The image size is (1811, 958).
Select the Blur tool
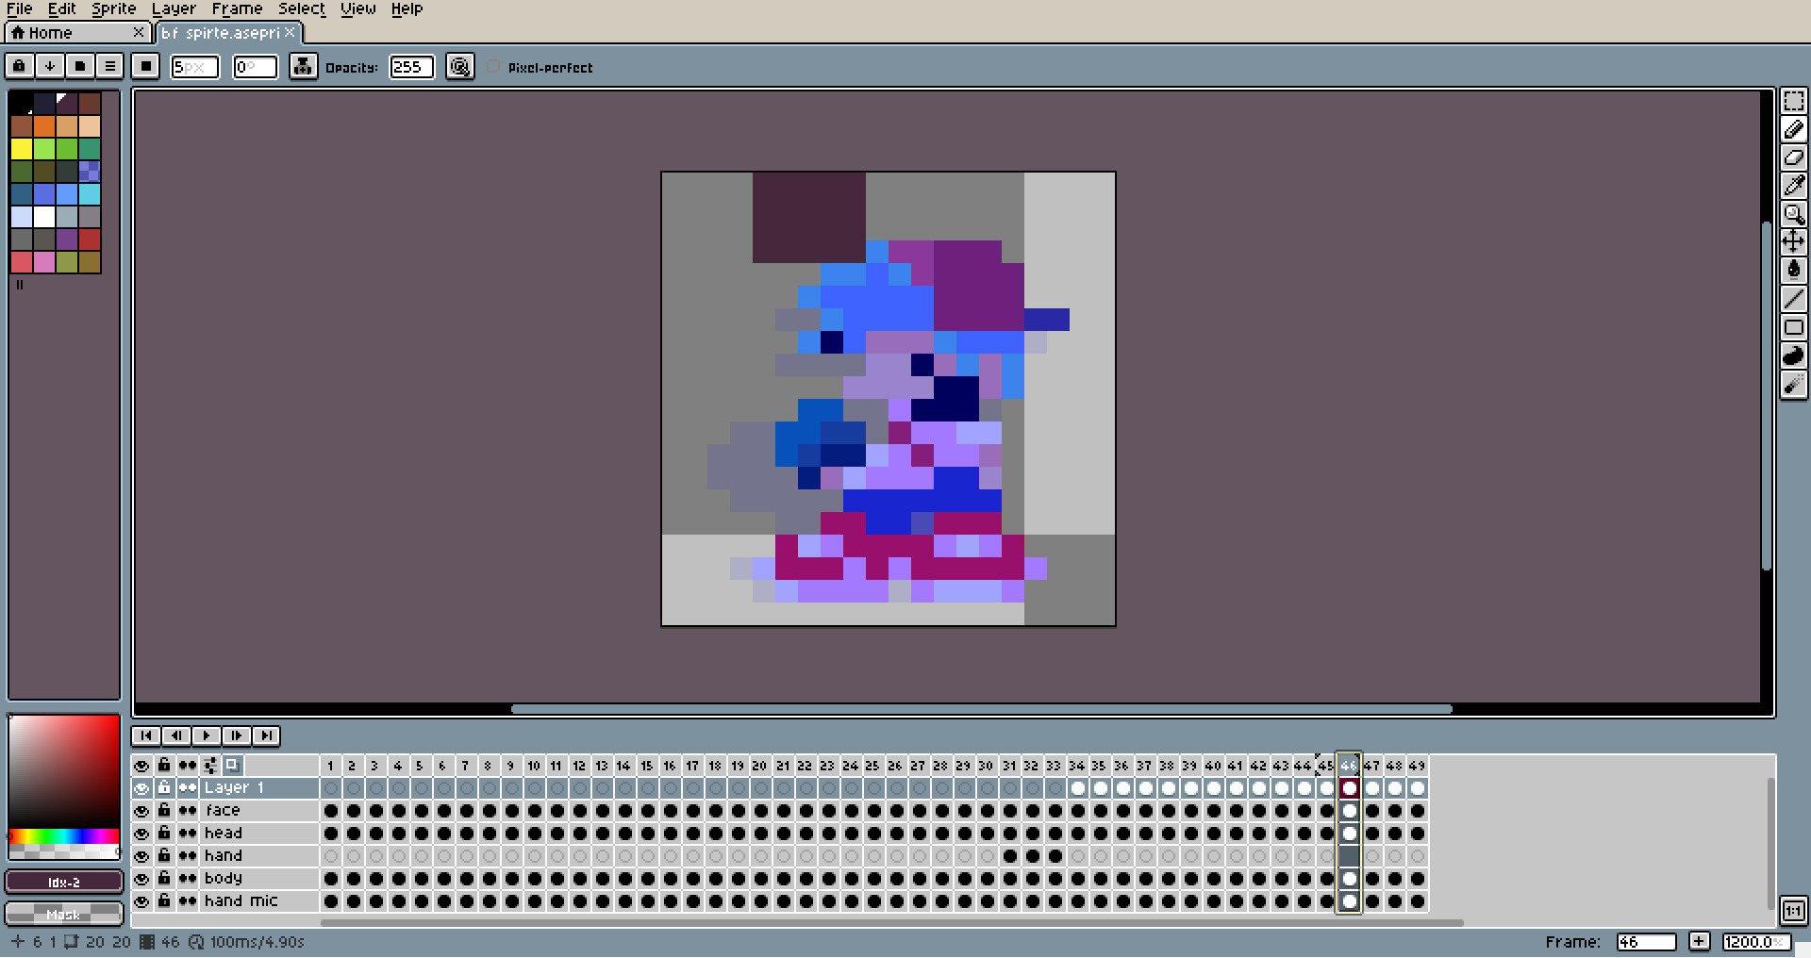1793,384
